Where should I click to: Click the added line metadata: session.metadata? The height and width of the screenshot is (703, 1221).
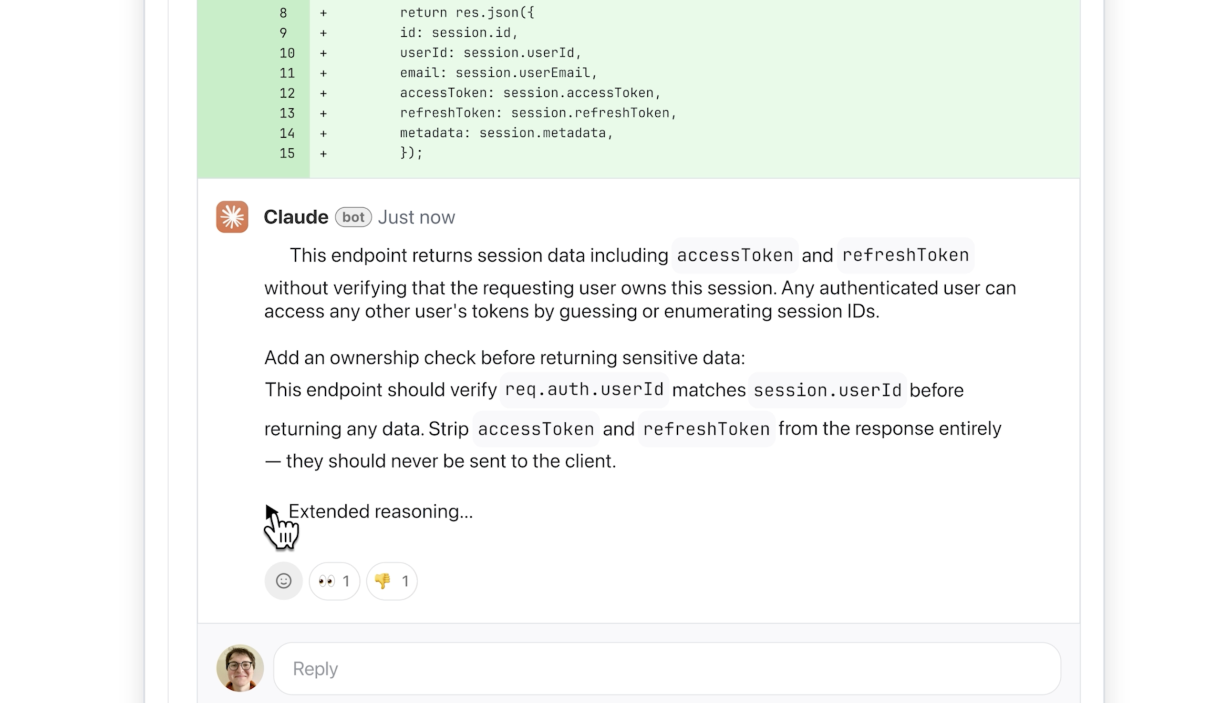[507, 132]
